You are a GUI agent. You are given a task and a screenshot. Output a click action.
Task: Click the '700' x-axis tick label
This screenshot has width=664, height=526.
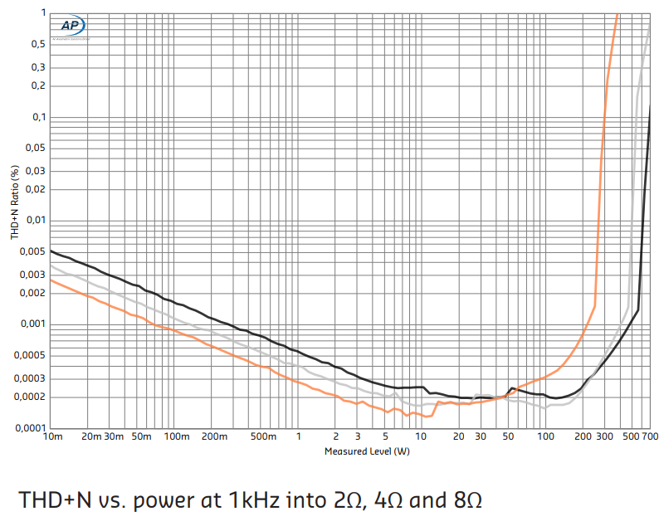coord(650,436)
